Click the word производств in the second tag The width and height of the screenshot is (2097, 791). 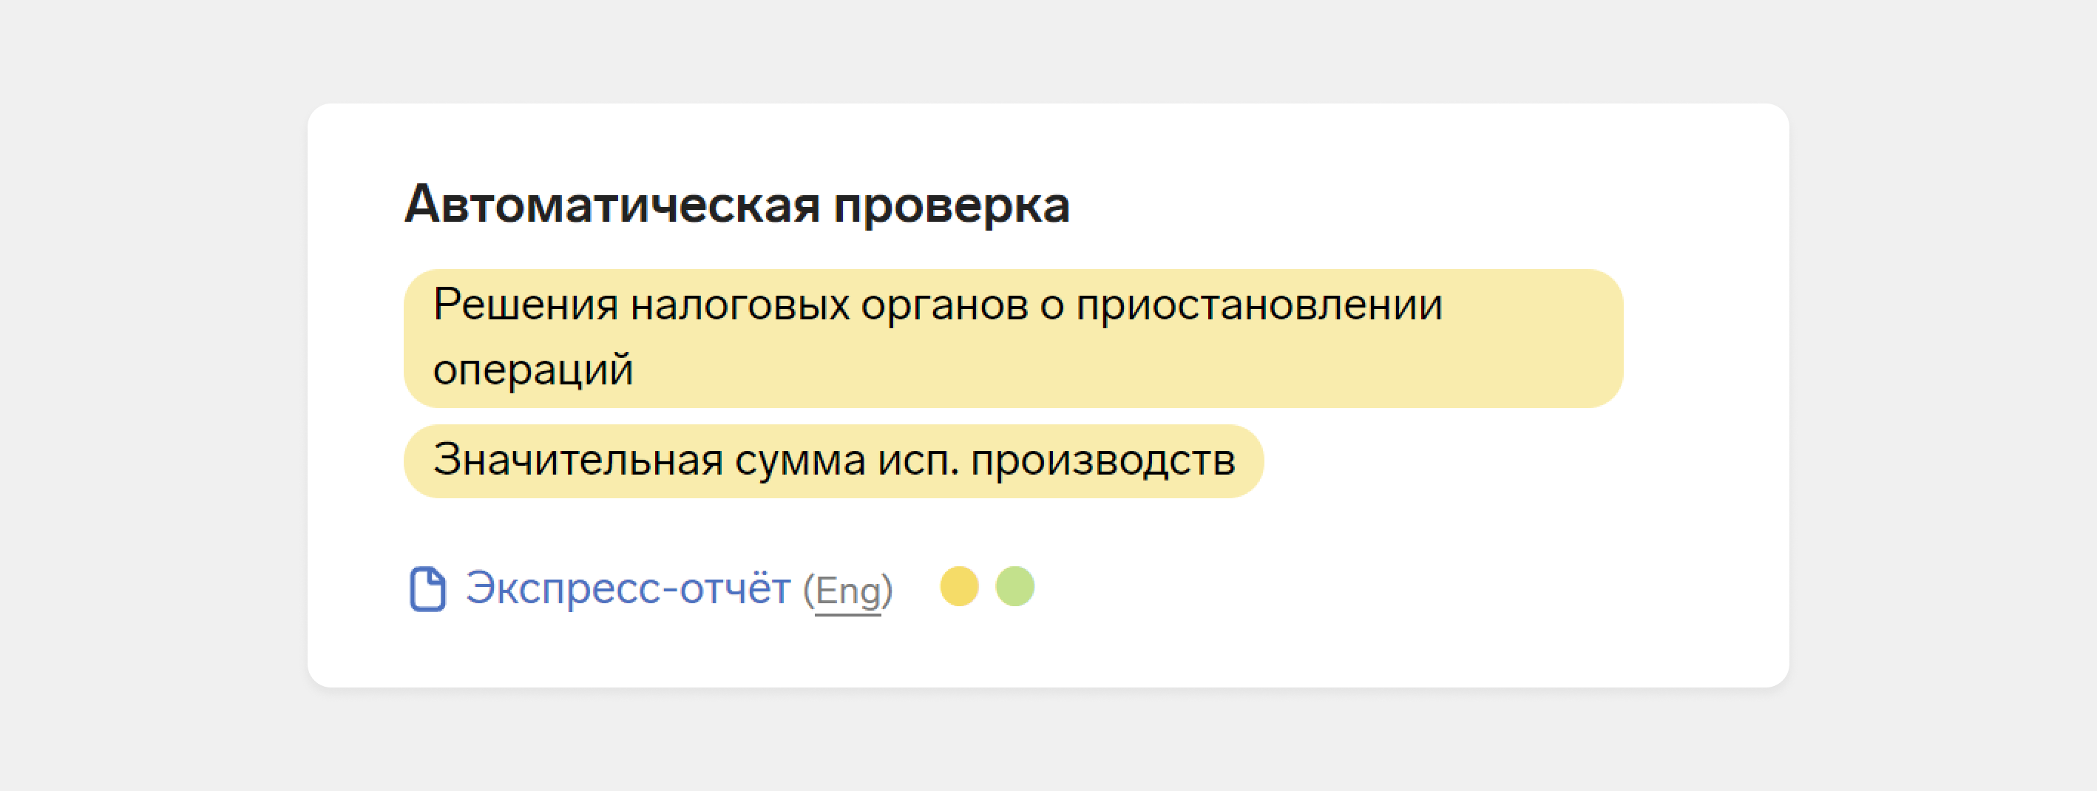(x=1103, y=462)
